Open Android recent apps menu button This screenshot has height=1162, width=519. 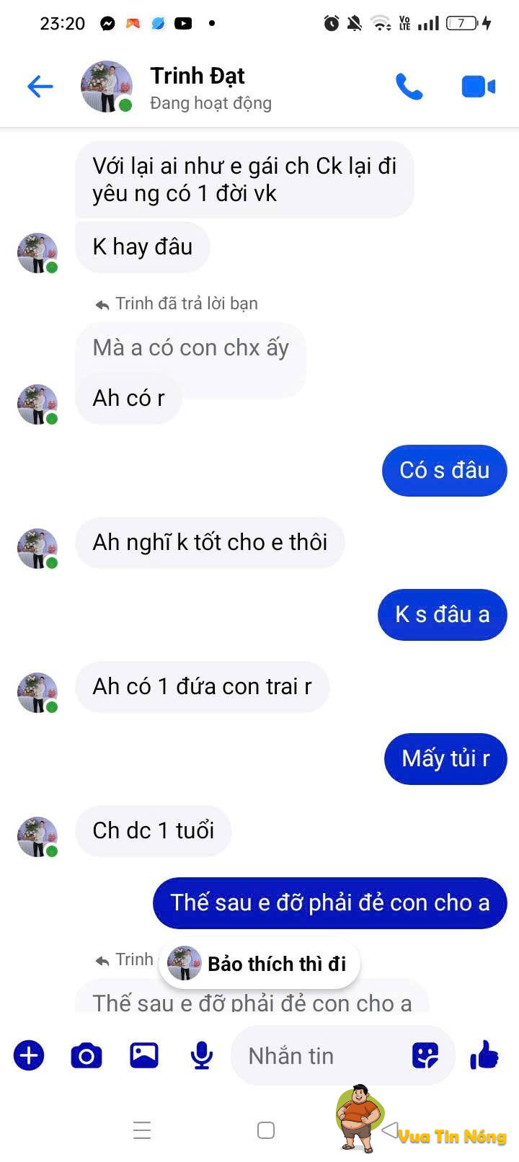point(142,1130)
